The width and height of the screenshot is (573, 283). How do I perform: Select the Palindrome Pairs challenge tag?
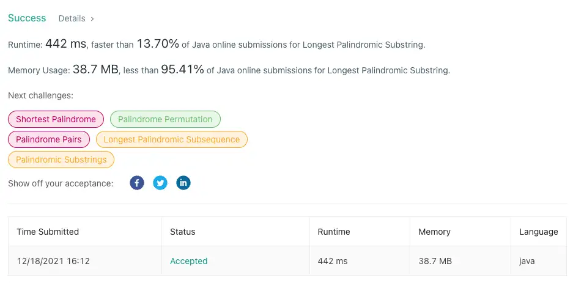[49, 139]
